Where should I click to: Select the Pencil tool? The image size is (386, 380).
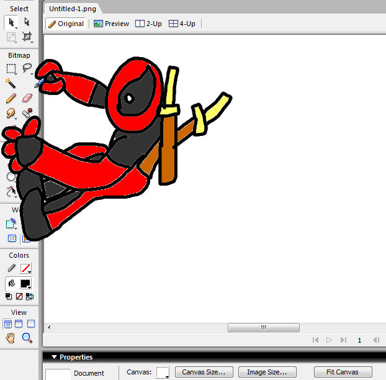tap(11, 98)
